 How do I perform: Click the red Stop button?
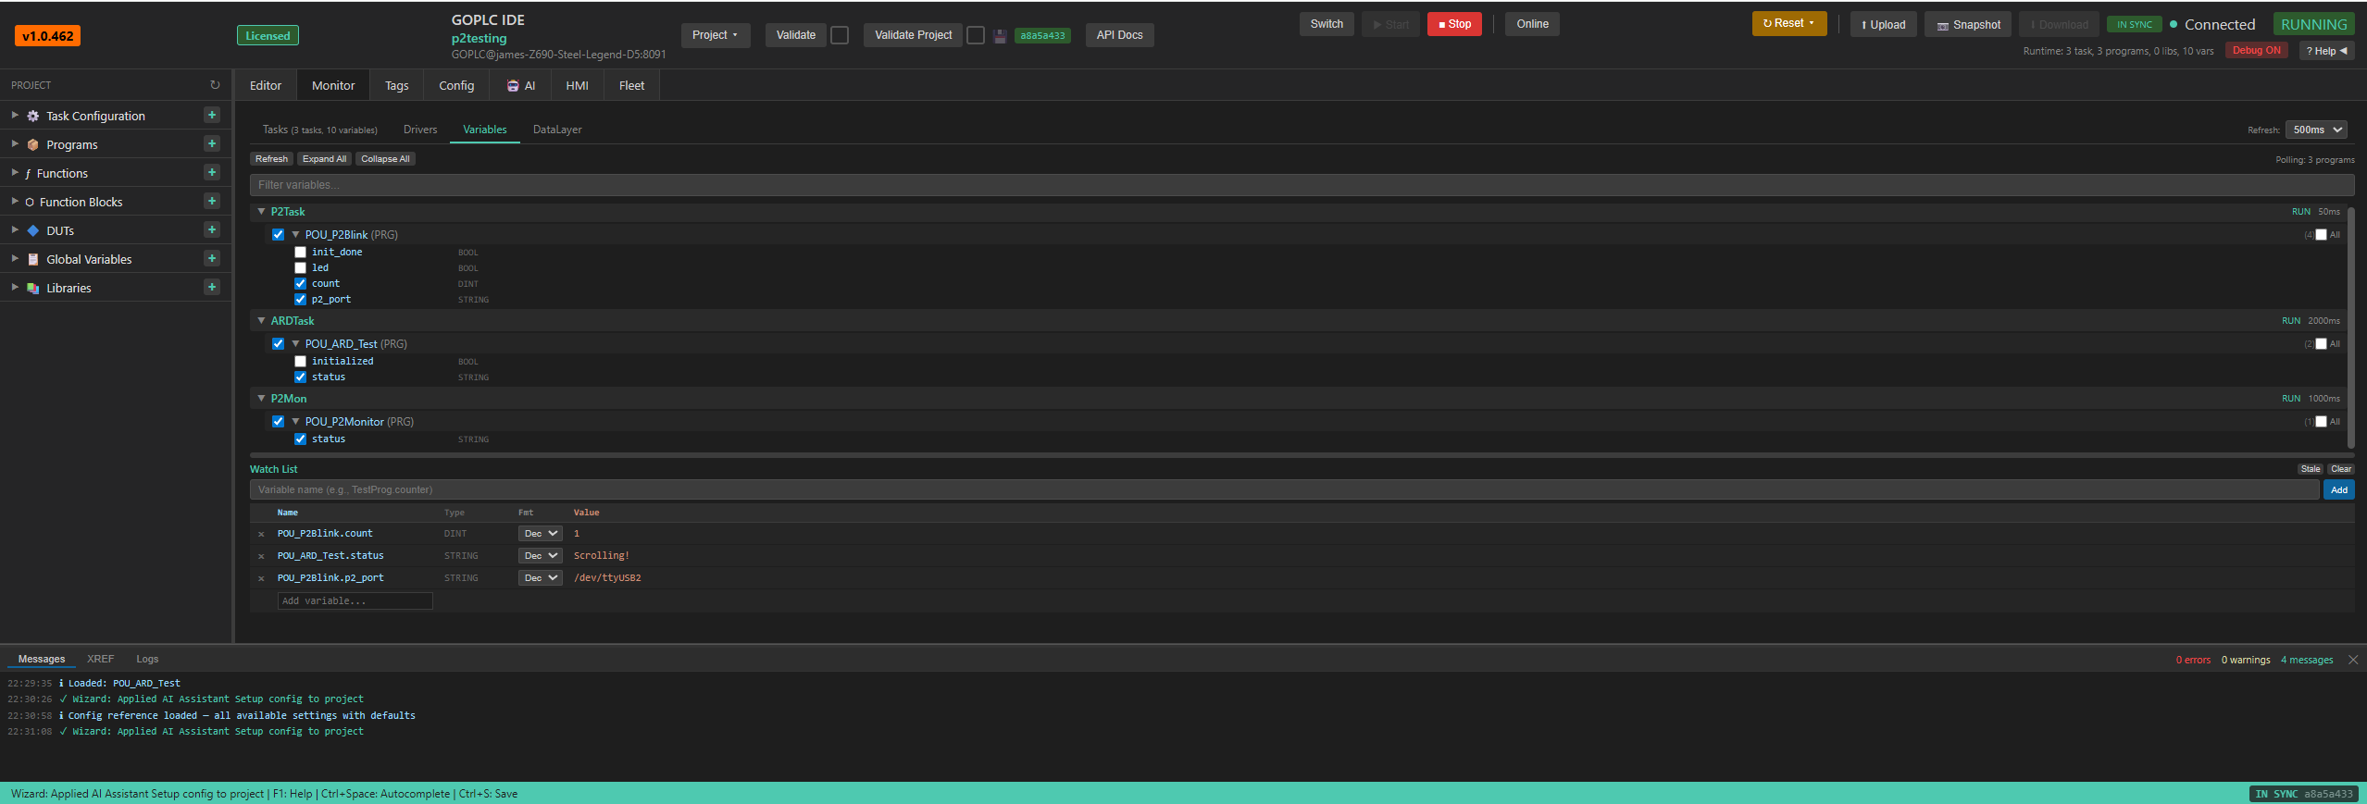(1454, 24)
